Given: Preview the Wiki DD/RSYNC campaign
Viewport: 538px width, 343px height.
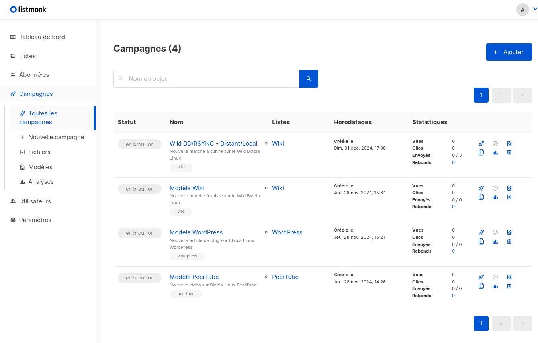Looking at the screenshot, I should [509, 144].
